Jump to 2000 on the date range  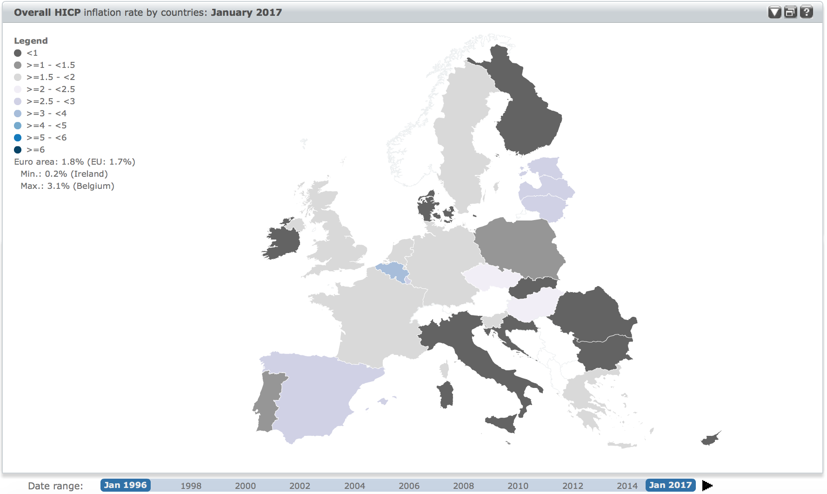pos(245,486)
